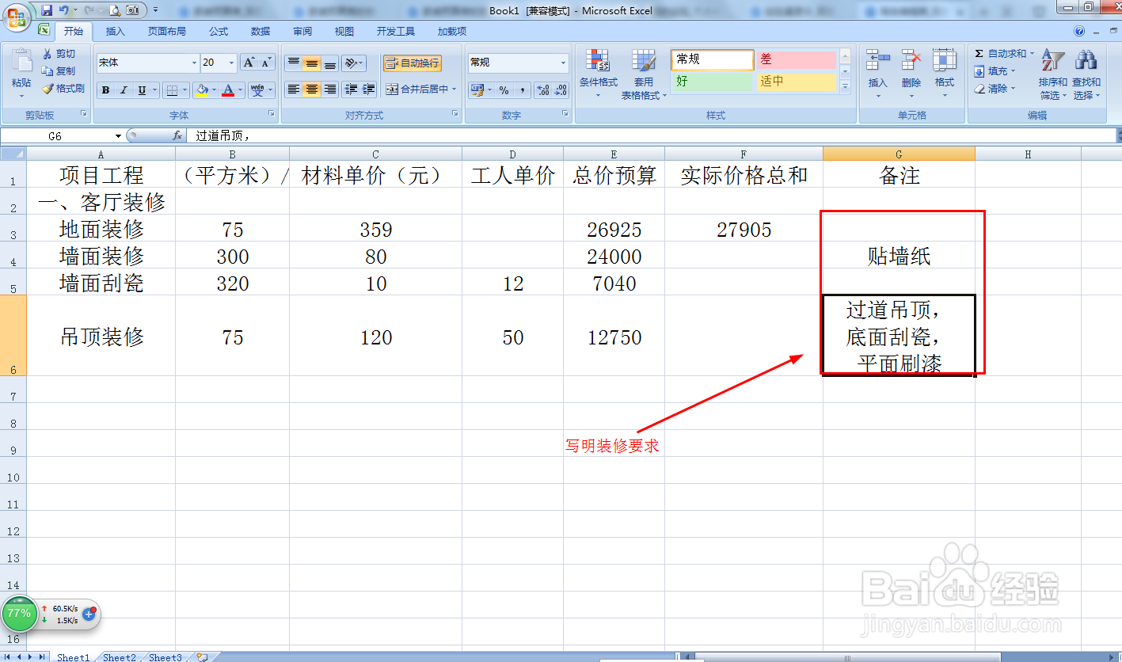Open the Name Box G6 dropdown

[x=118, y=136]
